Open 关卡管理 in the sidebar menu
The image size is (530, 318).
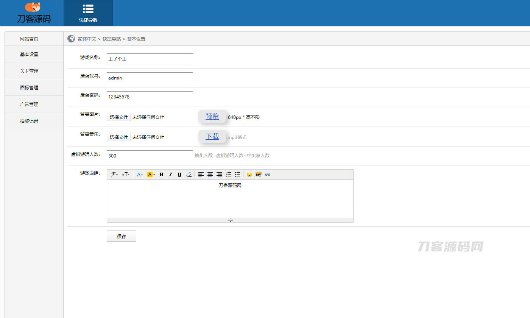(x=29, y=71)
